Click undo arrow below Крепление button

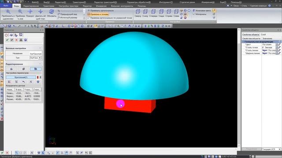point(23,82)
